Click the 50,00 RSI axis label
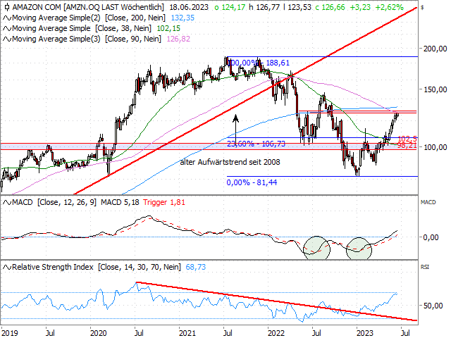451x338 pixels. 433,306
